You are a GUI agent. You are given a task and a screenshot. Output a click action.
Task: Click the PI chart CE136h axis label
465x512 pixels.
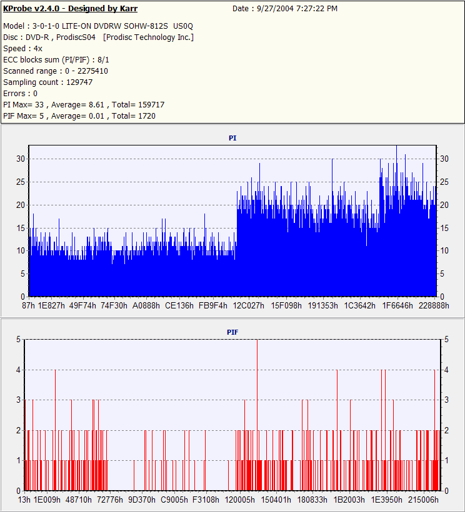(179, 305)
